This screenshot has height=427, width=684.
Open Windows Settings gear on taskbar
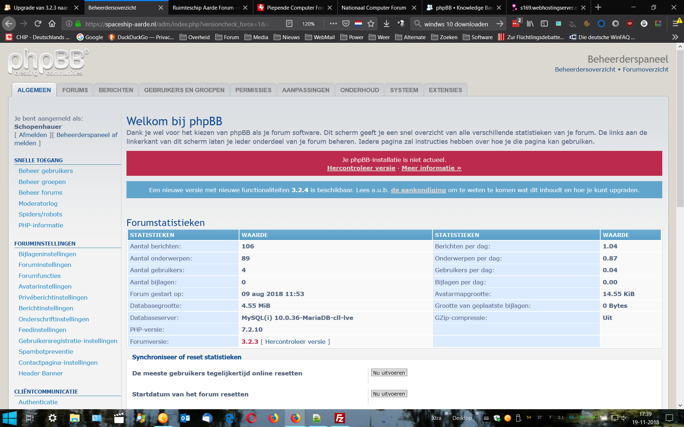click(x=52, y=418)
